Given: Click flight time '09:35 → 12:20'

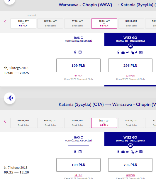Looking at the screenshot, I should coord(16,172).
